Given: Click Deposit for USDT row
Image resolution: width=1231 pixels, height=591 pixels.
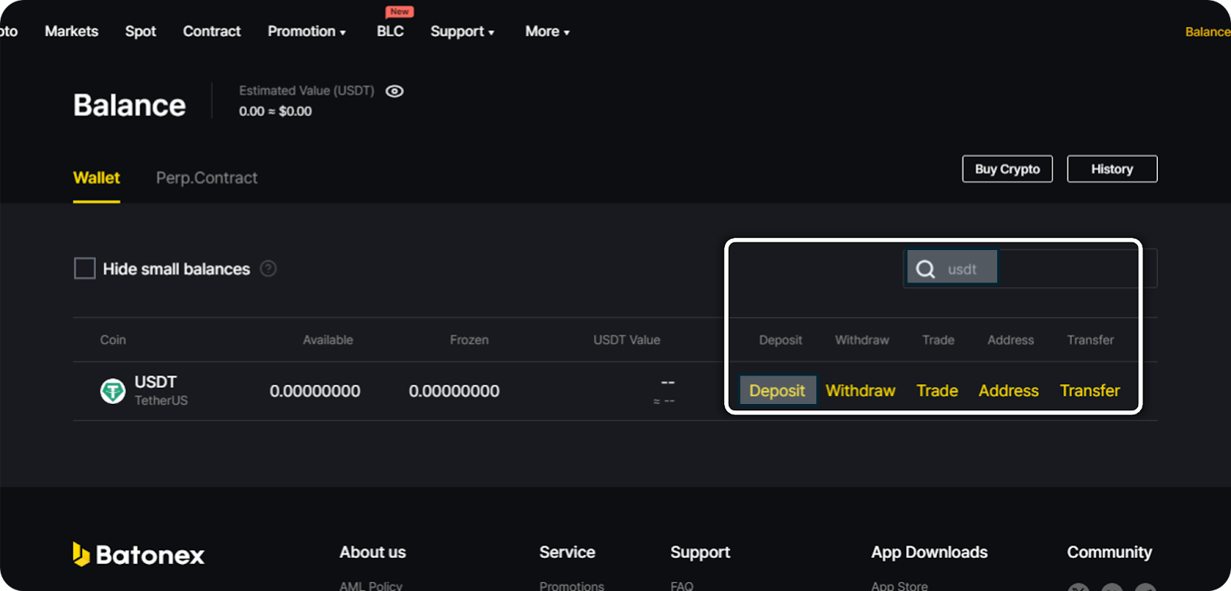Looking at the screenshot, I should point(777,391).
